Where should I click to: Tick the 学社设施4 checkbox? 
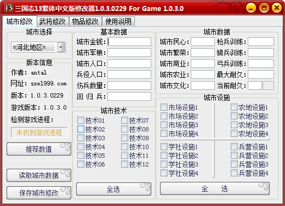pos(164,173)
